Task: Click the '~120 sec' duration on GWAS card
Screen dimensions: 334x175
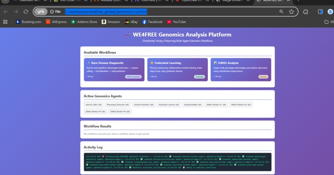Action: pos(217,76)
